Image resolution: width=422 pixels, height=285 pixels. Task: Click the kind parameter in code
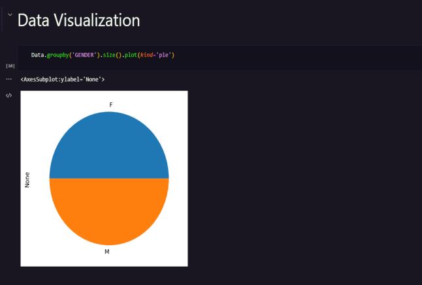pyautogui.click(x=146, y=55)
